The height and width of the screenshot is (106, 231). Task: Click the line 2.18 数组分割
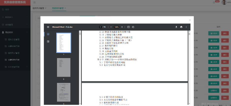[106, 48]
